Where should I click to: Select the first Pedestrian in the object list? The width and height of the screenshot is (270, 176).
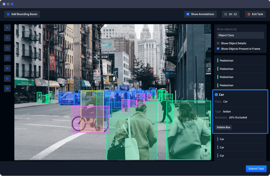click(x=226, y=61)
